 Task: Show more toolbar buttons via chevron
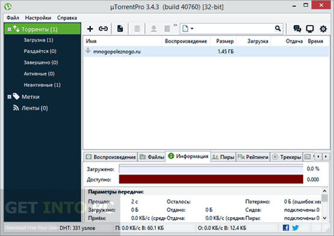click(x=175, y=25)
